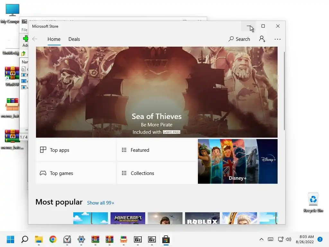
Task: Click the Microsoft Store taskbar icon
Action: coord(166,239)
